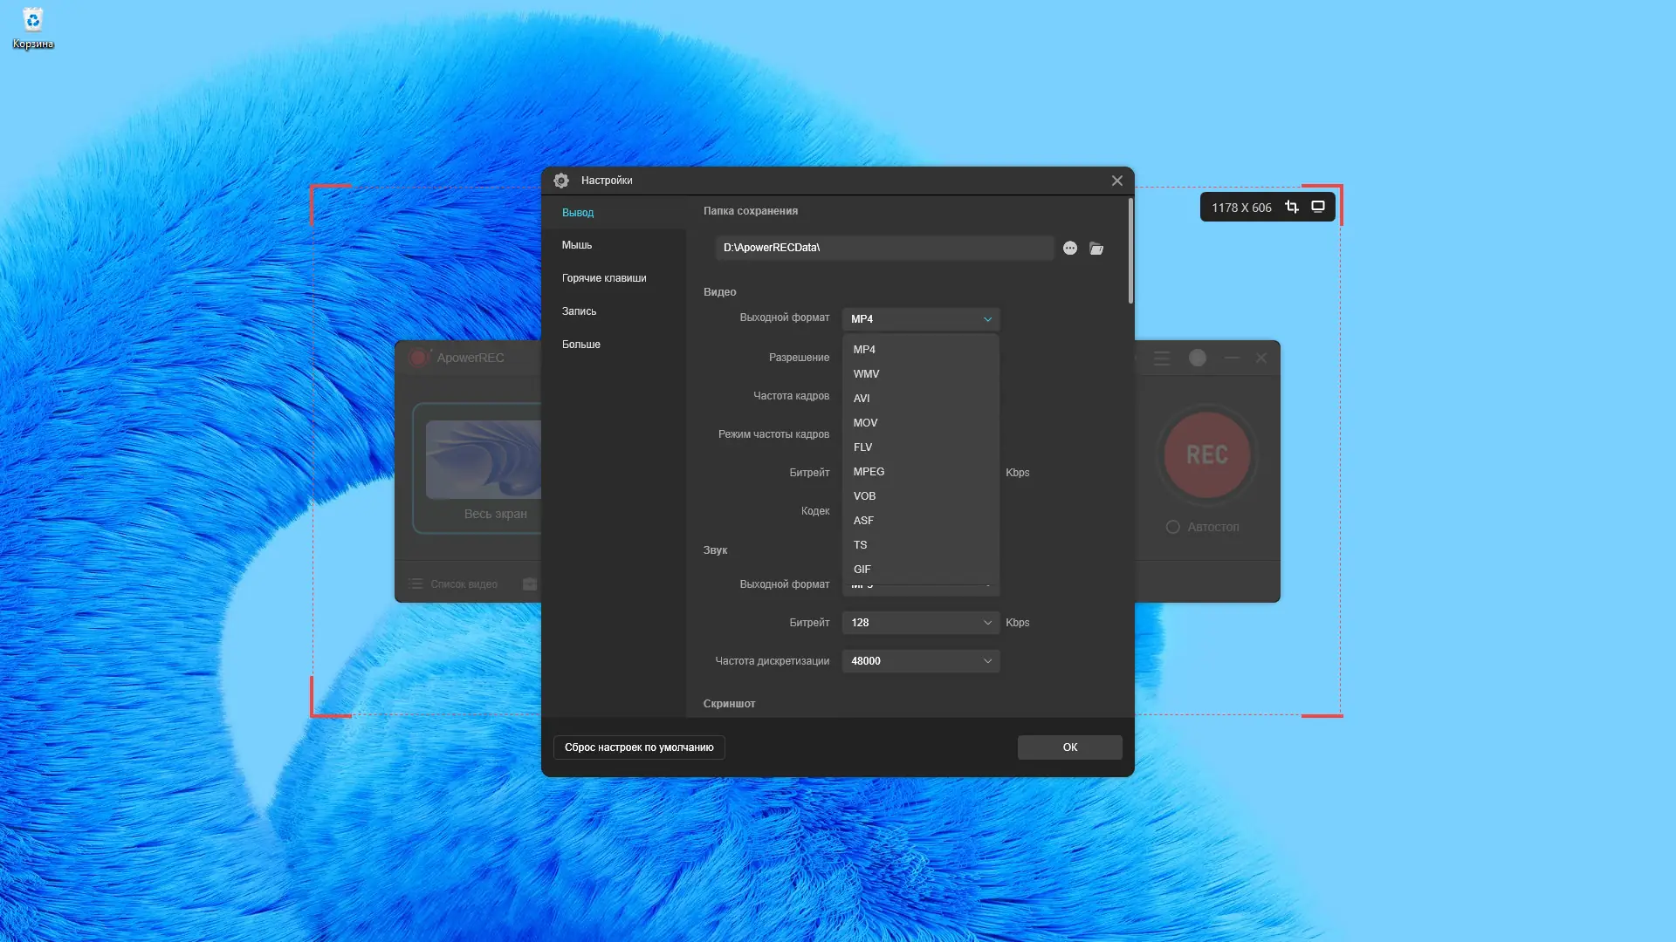Screen dimensions: 1676x942
Task: Click the hamburger menu icon in ApowerREC window
Action: (1162, 358)
